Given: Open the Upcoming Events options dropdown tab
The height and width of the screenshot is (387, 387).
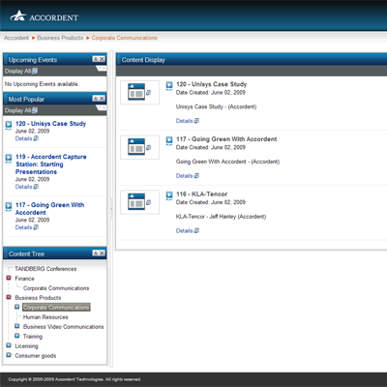Looking at the screenshot, I should point(102,69).
